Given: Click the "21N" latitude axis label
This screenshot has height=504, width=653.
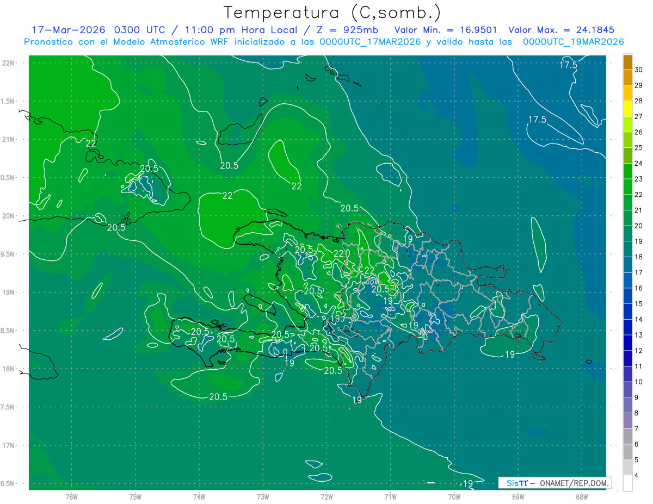Looking at the screenshot, I should point(8,140).
